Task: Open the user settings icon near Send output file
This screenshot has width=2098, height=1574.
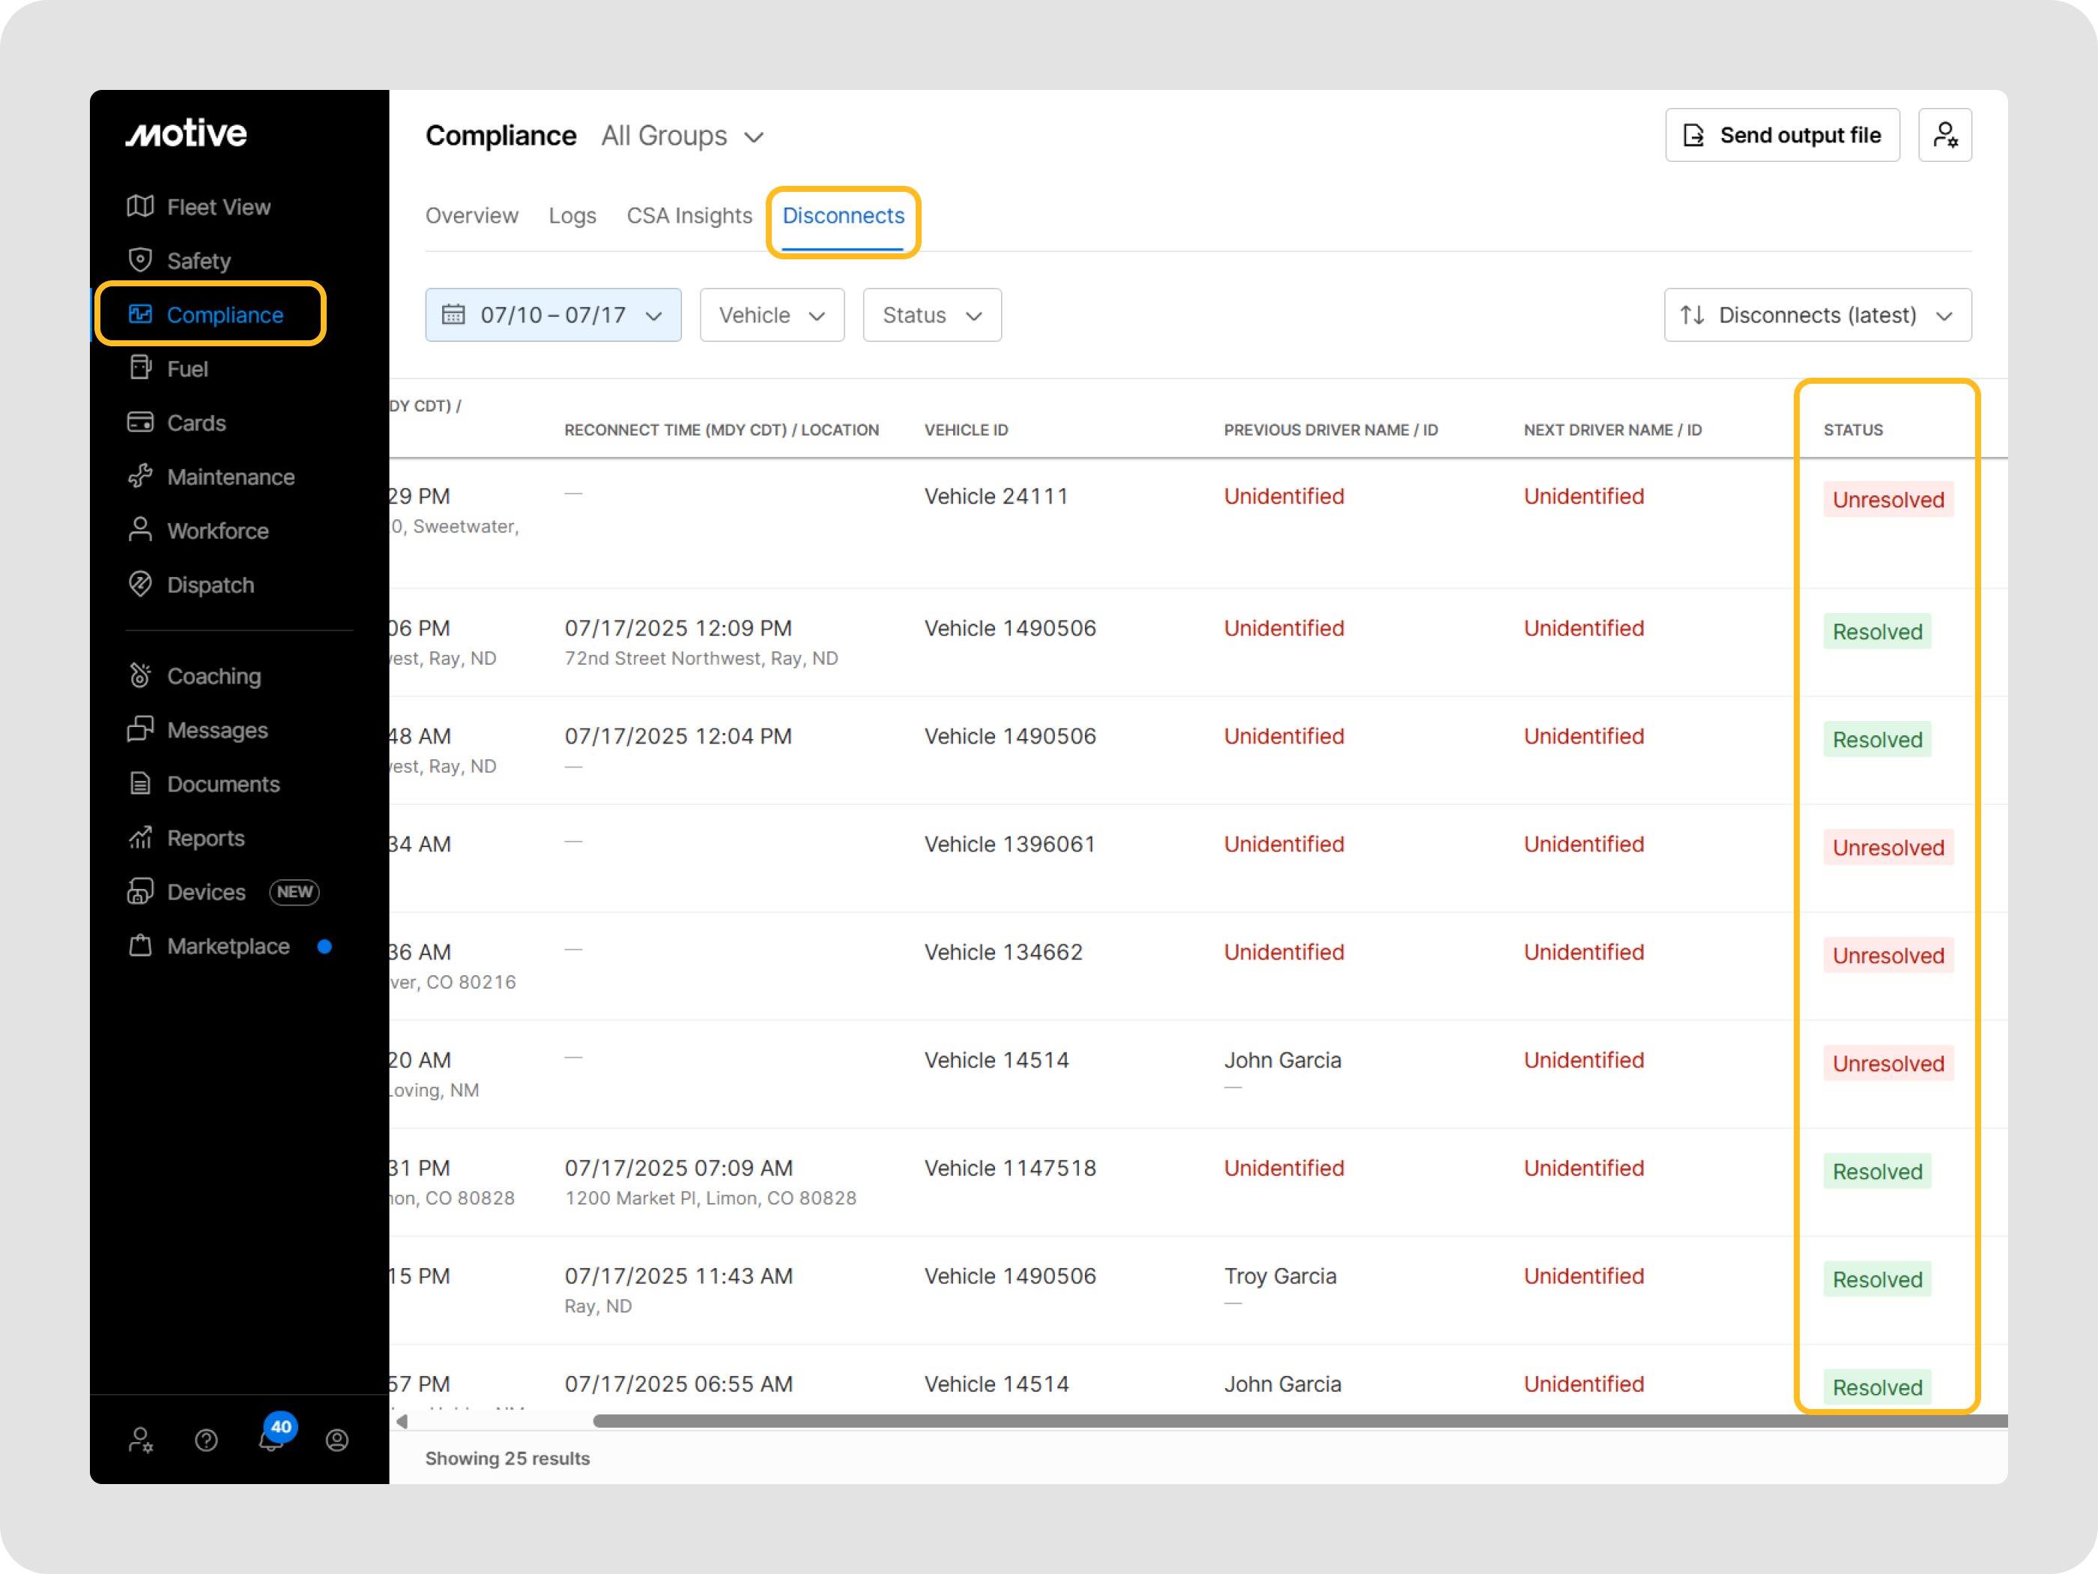Action: (x=1946, y=135)
